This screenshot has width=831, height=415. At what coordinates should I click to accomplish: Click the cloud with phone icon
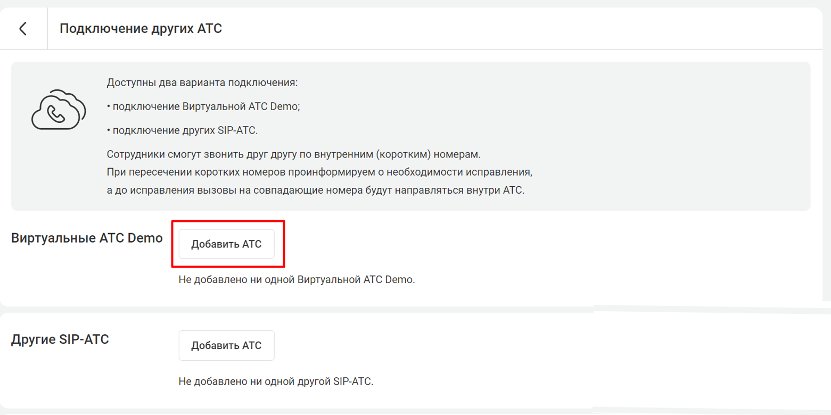59,109
